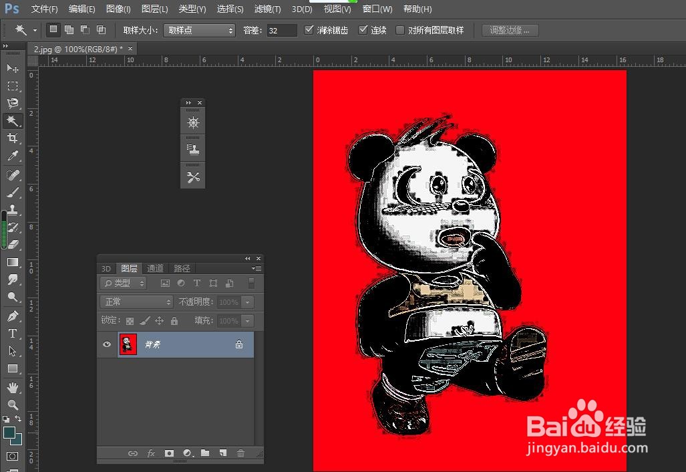Open the layers panel flyout menu
Image resolution: width=686 pixels, height=472 pixels.
[256, 268]
